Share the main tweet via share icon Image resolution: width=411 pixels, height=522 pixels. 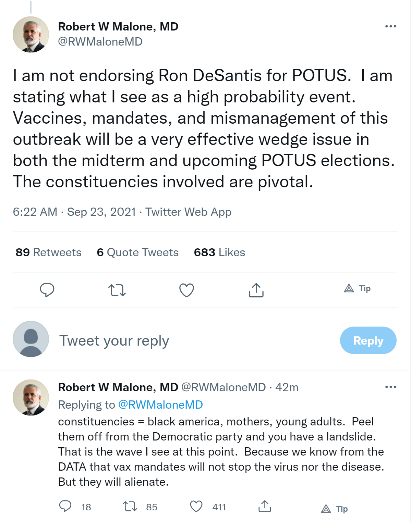256,290
